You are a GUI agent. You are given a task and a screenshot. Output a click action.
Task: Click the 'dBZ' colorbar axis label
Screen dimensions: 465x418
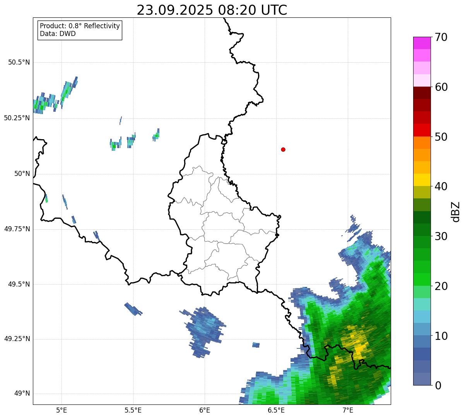point(456,211)
